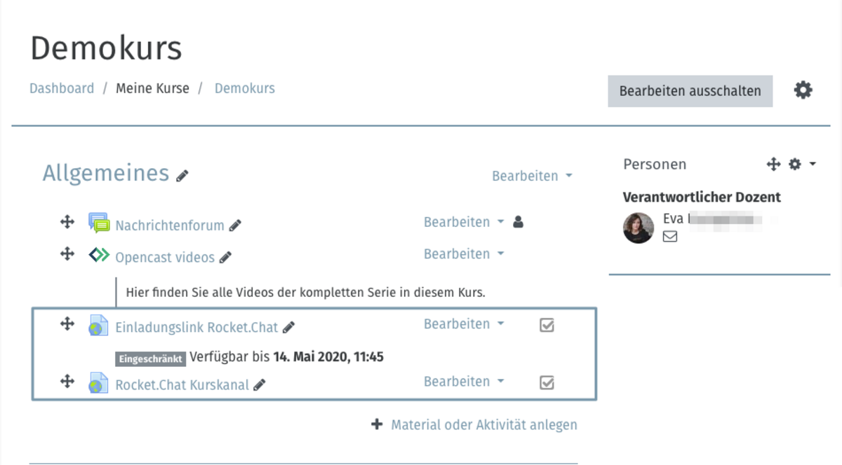
Task: Go to Dashboard breadcrumb
Action: pos(62,88)
